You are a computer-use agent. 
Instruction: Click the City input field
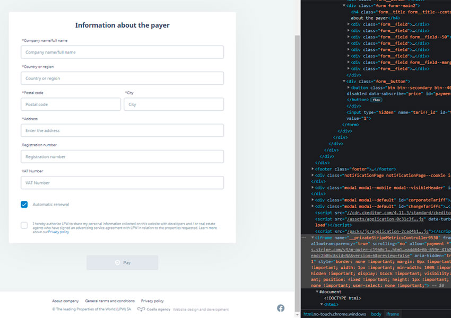(174, 104)
